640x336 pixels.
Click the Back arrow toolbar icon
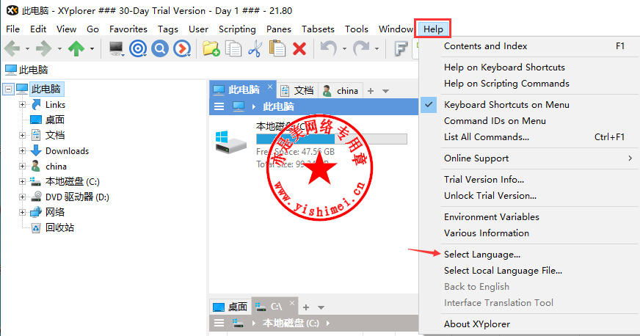[12, 48]
